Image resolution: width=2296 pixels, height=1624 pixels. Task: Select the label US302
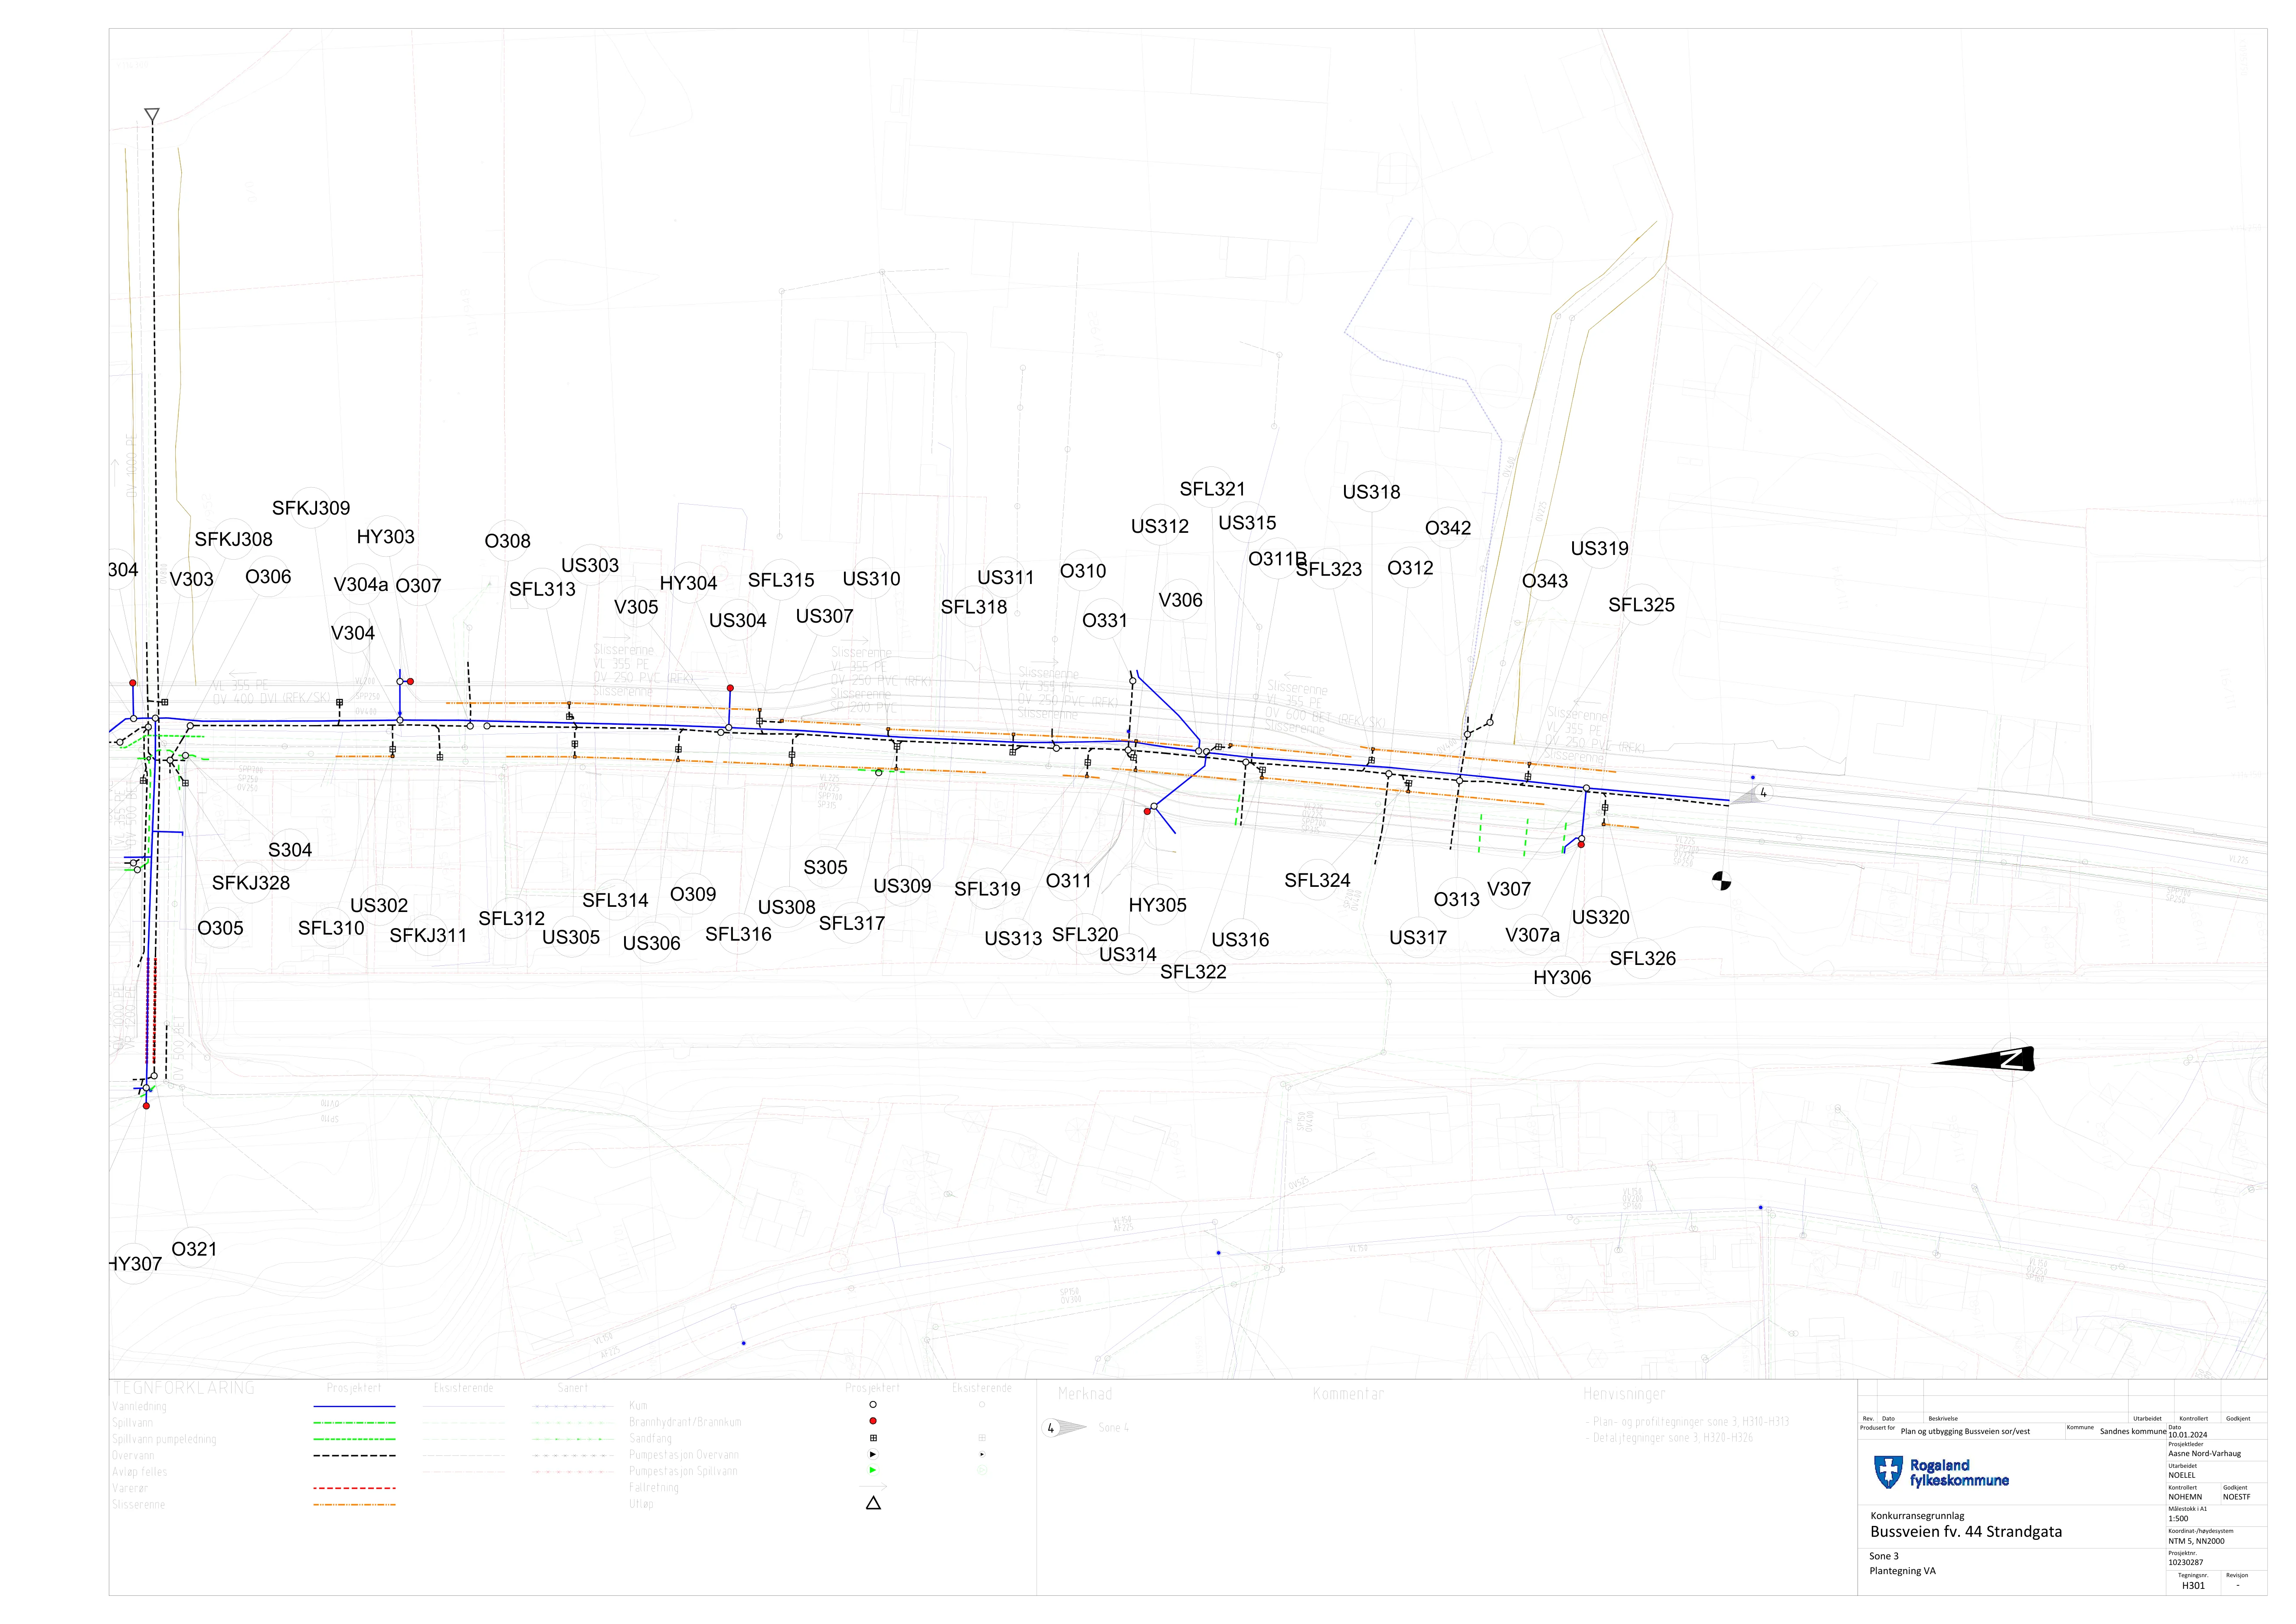[x=379, y=906]
